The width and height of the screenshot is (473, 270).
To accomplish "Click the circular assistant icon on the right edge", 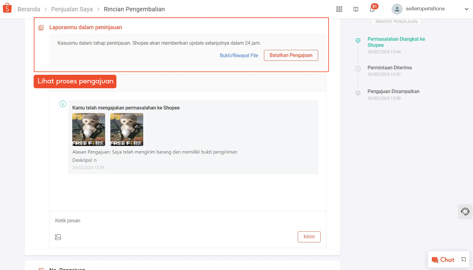I will click(x=465, y=211).
